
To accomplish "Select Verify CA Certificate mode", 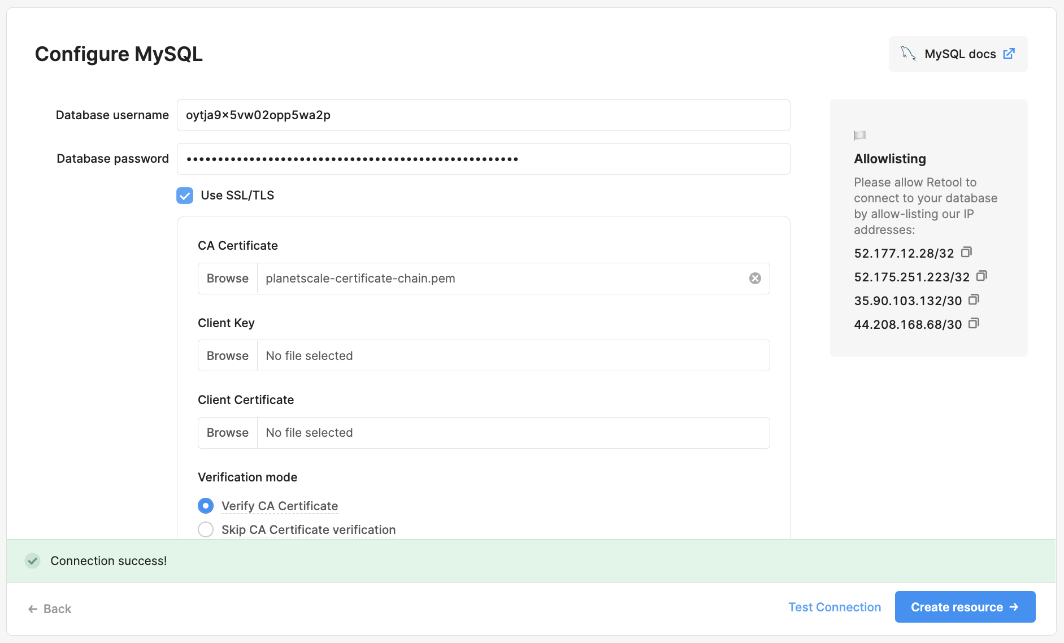I will coord(206,506).
